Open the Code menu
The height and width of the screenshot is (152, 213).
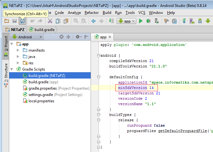[59, 13]
